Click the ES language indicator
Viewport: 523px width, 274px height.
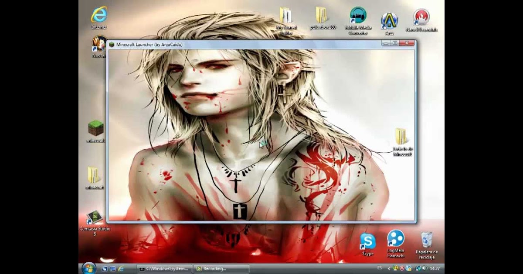point(380,268)
